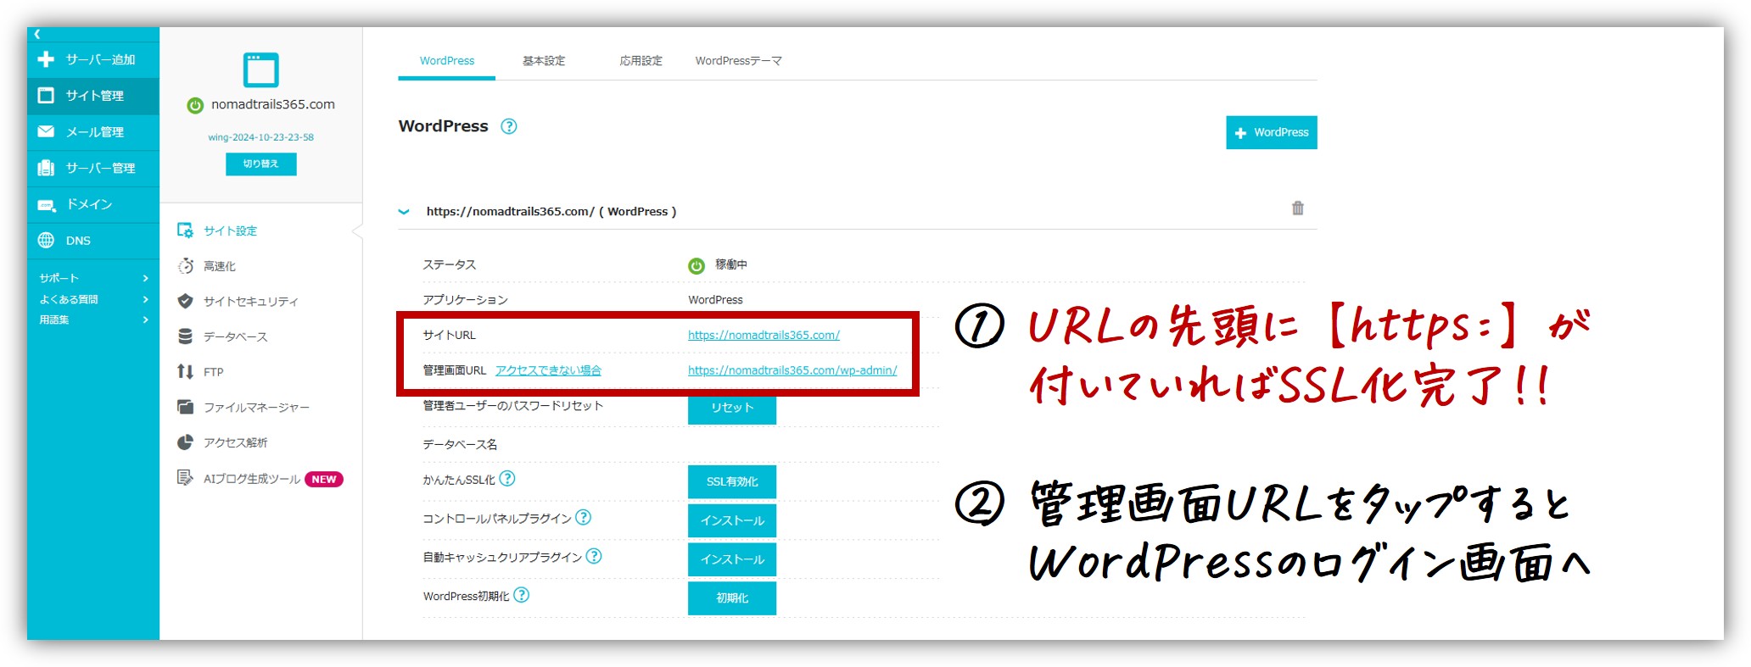Screen dimensions: 1751x667
Task: Collapse the sidebar with top-left chevron
Action: (37, 35)
